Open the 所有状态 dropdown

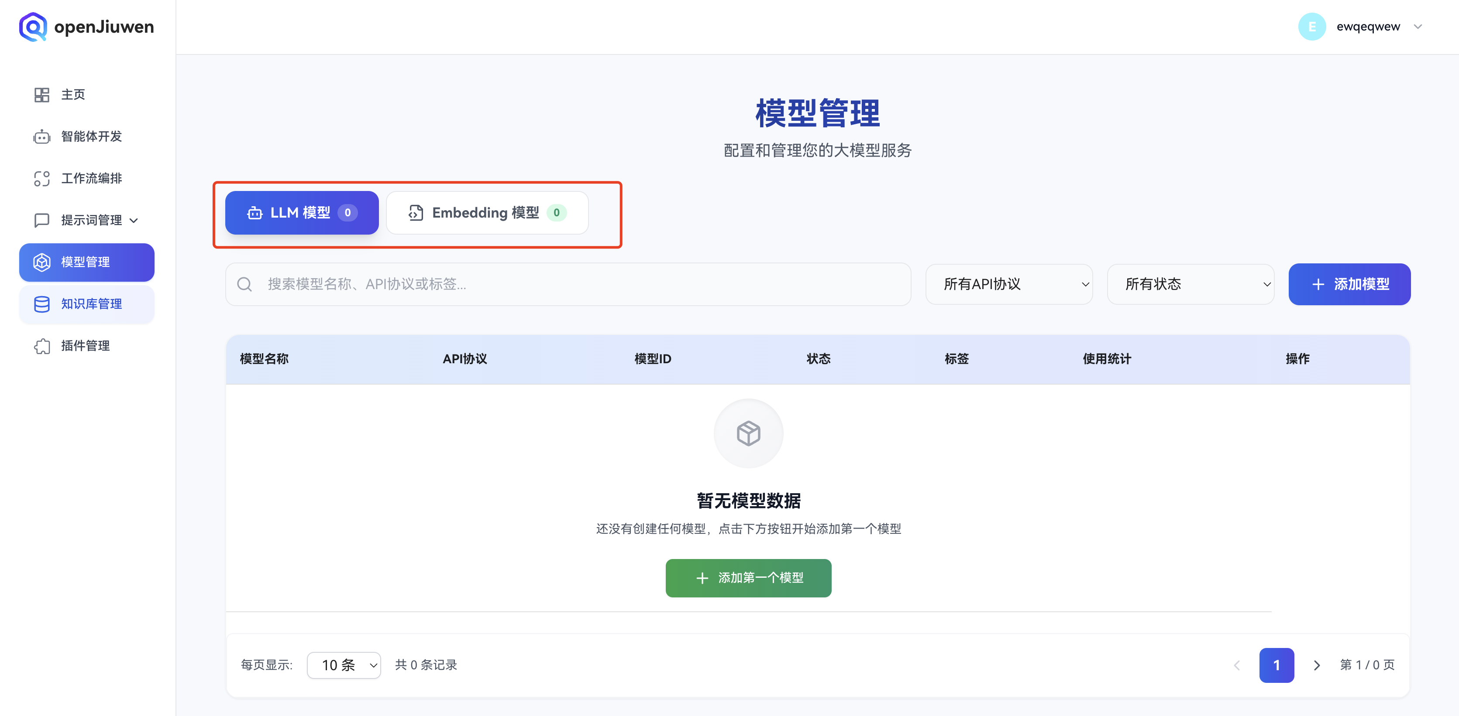click(1191, 284)
